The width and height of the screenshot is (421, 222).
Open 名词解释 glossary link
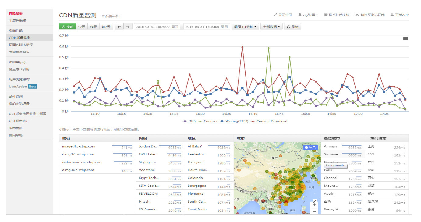point(111,16)
